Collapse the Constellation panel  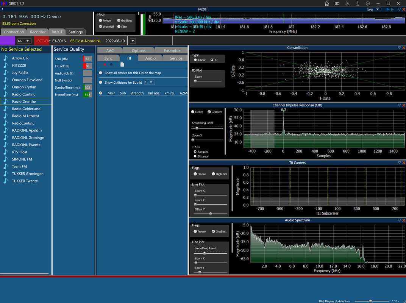(399, 48)
